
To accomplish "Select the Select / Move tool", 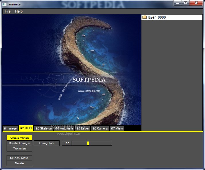I will point(19,158).
